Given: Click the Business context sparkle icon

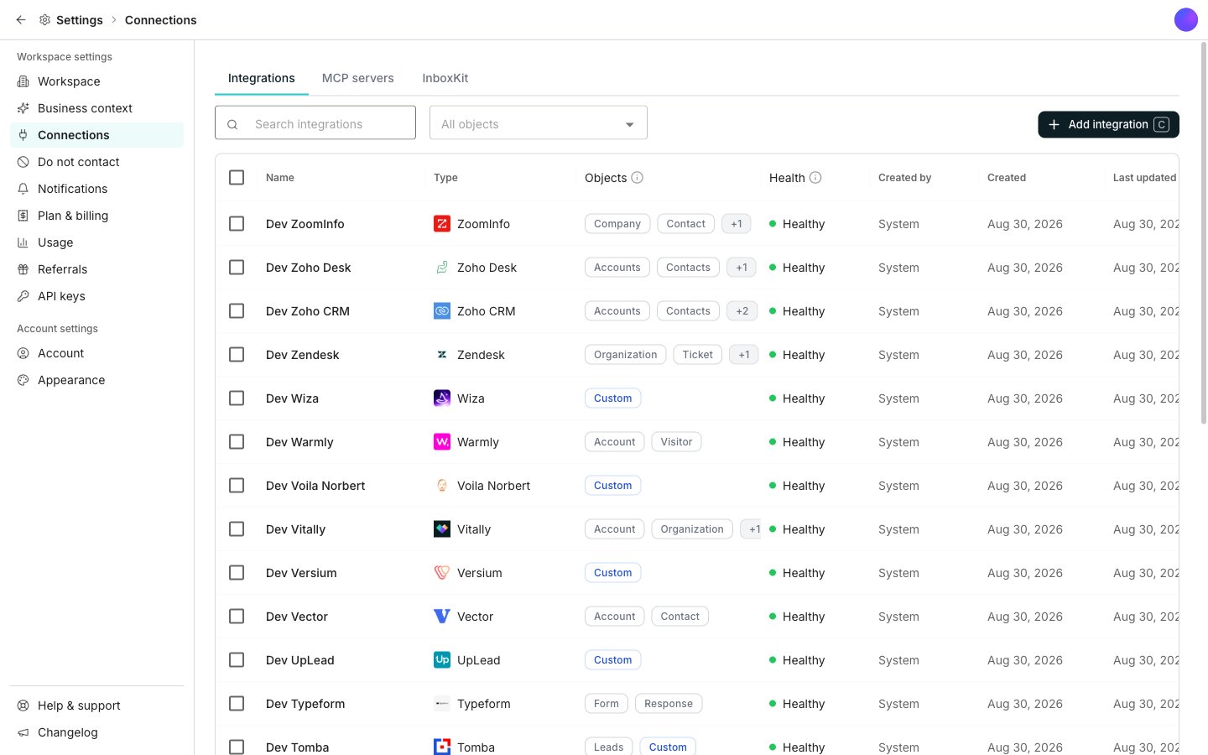Looking at the screenshot, I should click(23, 108).
